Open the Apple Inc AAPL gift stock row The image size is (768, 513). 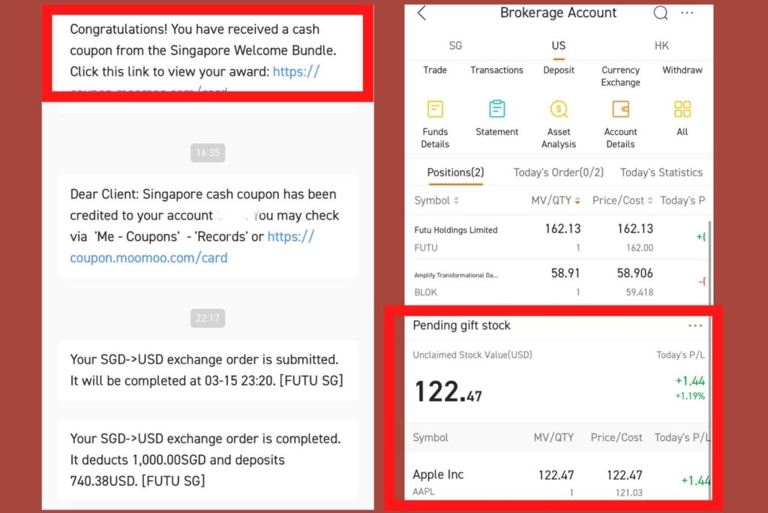558,481
